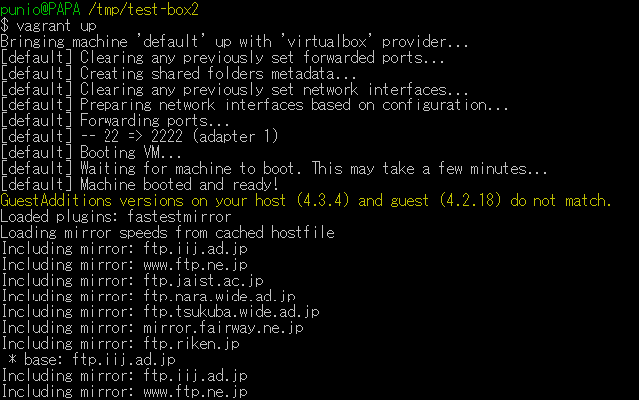Click the green punio@PAPA prompt text
The height and width of the screenshot is (400, 639).
point(40,9)
